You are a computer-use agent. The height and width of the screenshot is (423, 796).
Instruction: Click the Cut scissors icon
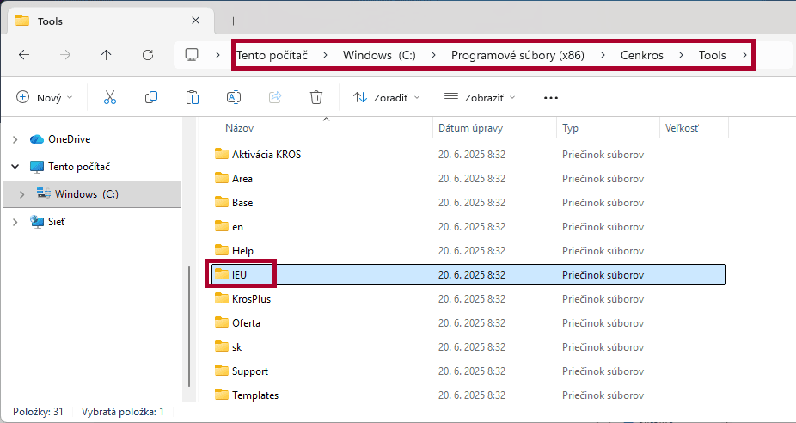(109, 97)
